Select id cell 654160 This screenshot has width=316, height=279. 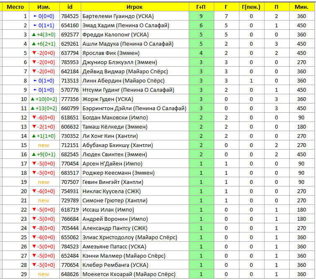(x=70, y=26)
